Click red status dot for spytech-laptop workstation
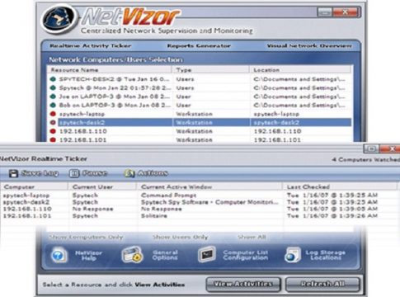 click(x=53, y=114)
